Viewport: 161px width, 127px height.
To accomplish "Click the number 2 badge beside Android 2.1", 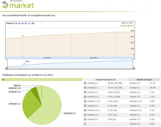I will pos(85,88).
